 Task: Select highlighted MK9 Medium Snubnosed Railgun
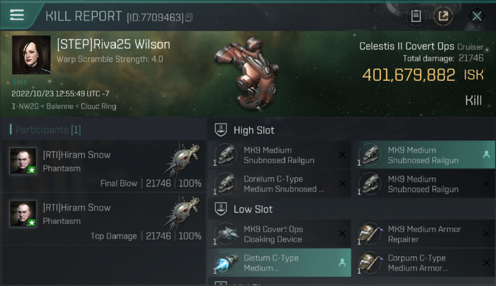click(423, 155)
